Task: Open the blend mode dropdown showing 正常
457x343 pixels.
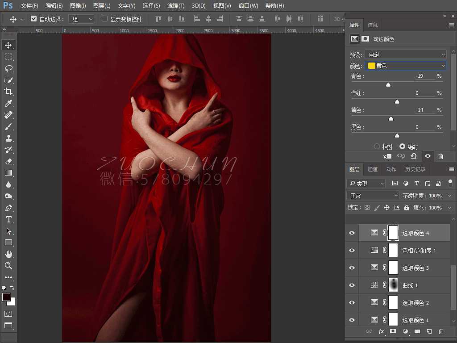Action: (x=373, y=195)
